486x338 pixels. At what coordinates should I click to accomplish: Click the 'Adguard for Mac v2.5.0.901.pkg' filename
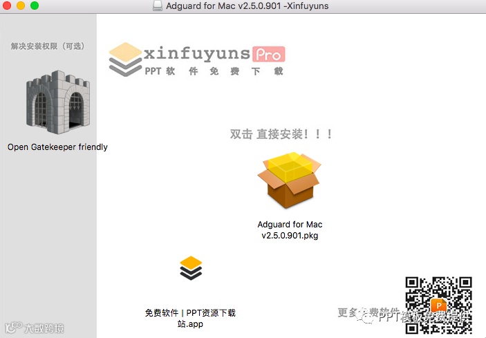point(290,230)
